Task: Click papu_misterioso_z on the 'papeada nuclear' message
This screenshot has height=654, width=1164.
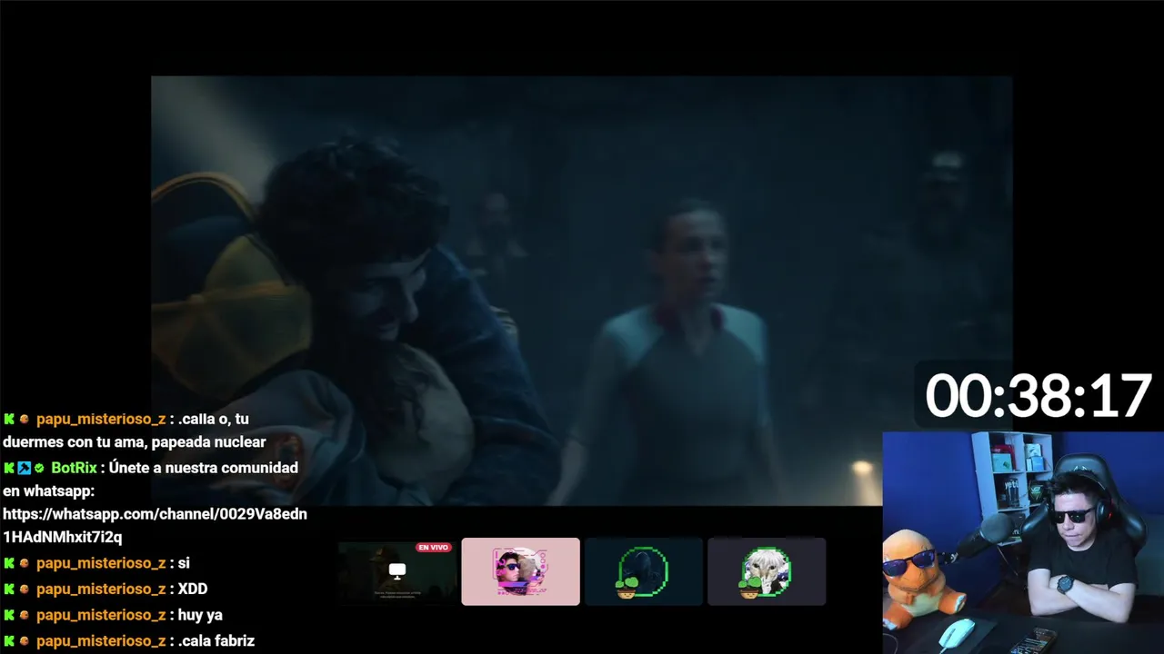Action: click(101, 419)
